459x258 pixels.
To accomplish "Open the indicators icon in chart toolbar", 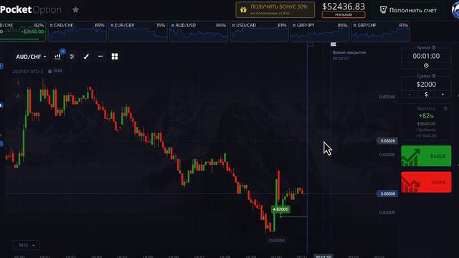I will (x=72, y=57).
